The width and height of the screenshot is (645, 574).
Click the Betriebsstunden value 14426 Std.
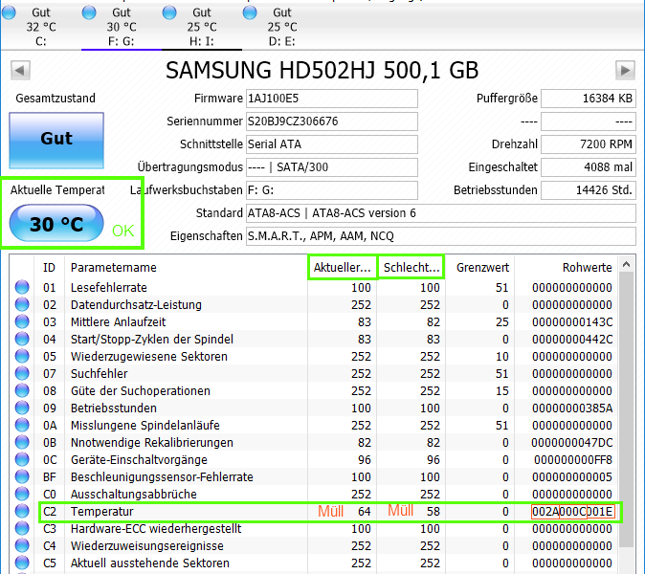[x=589, y=190]
